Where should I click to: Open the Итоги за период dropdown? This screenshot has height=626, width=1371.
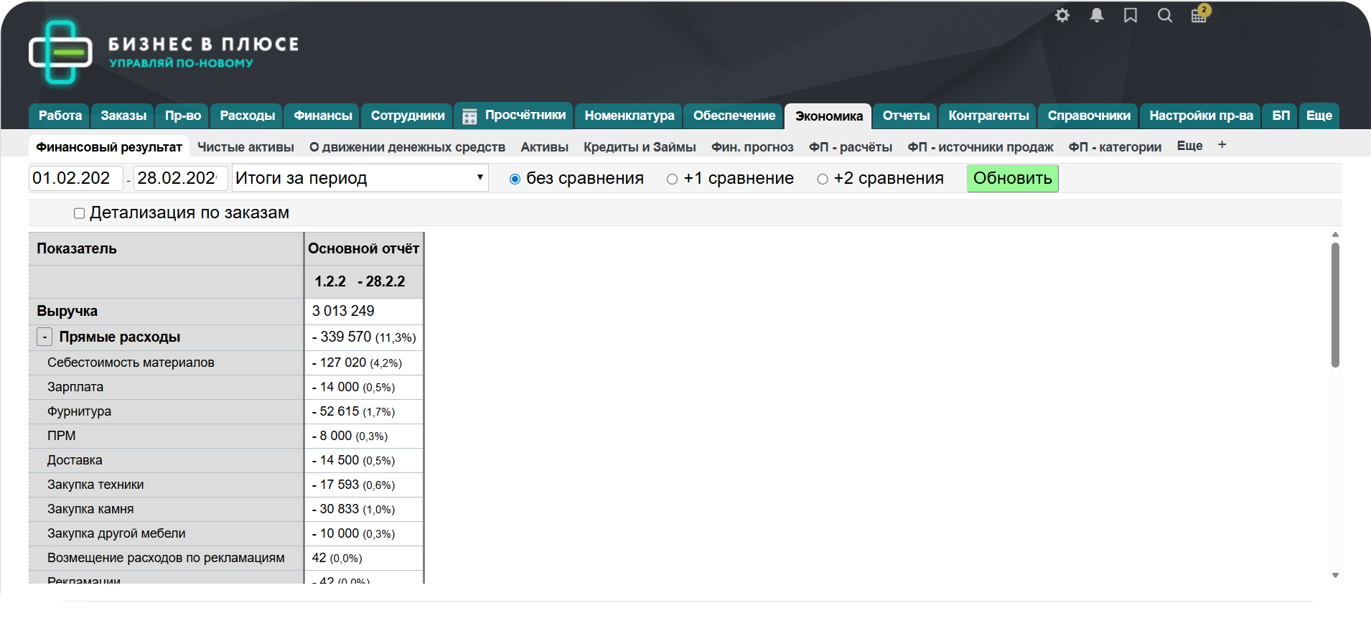tap(360, 178)
